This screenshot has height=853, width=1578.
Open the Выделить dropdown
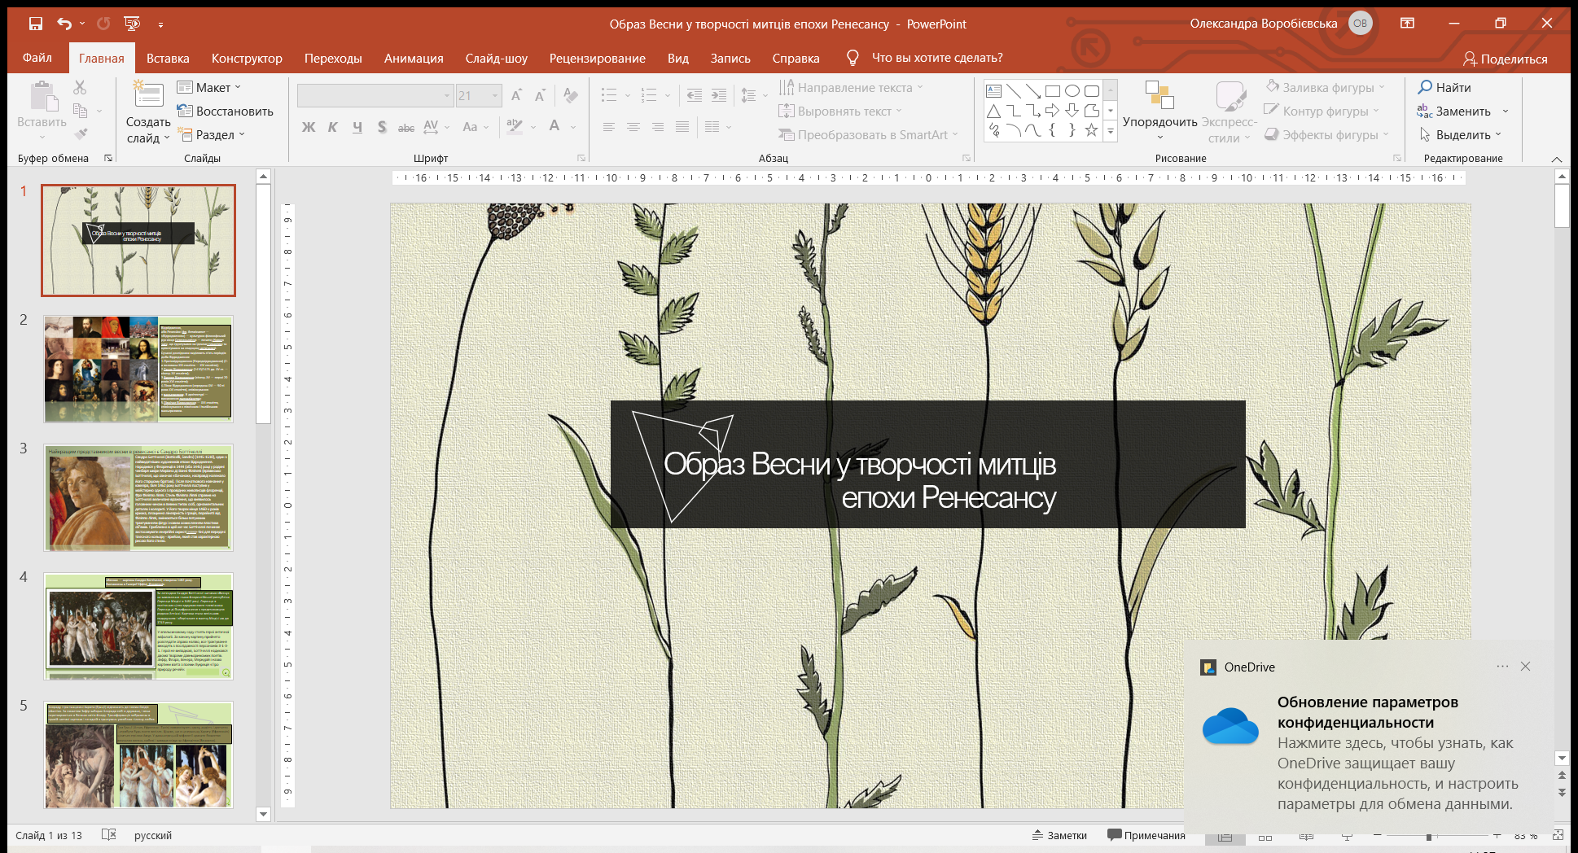(x=1460, y=134)
